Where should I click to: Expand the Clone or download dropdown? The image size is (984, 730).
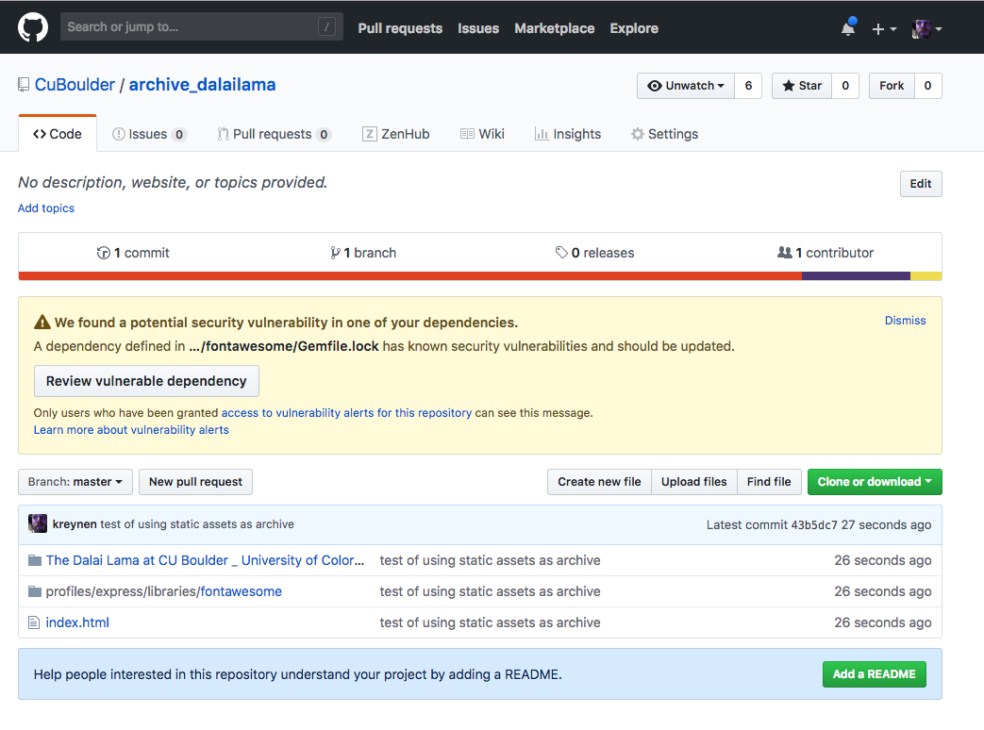coord(875,482)
